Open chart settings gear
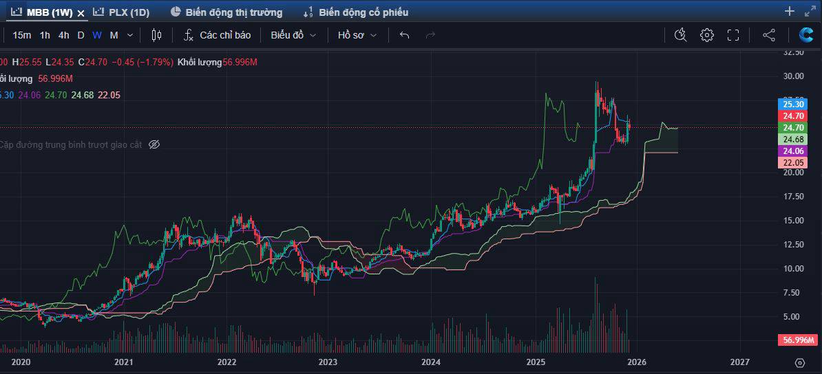The image size is (822, 374). pyautogui.click(x=707, y=35)
